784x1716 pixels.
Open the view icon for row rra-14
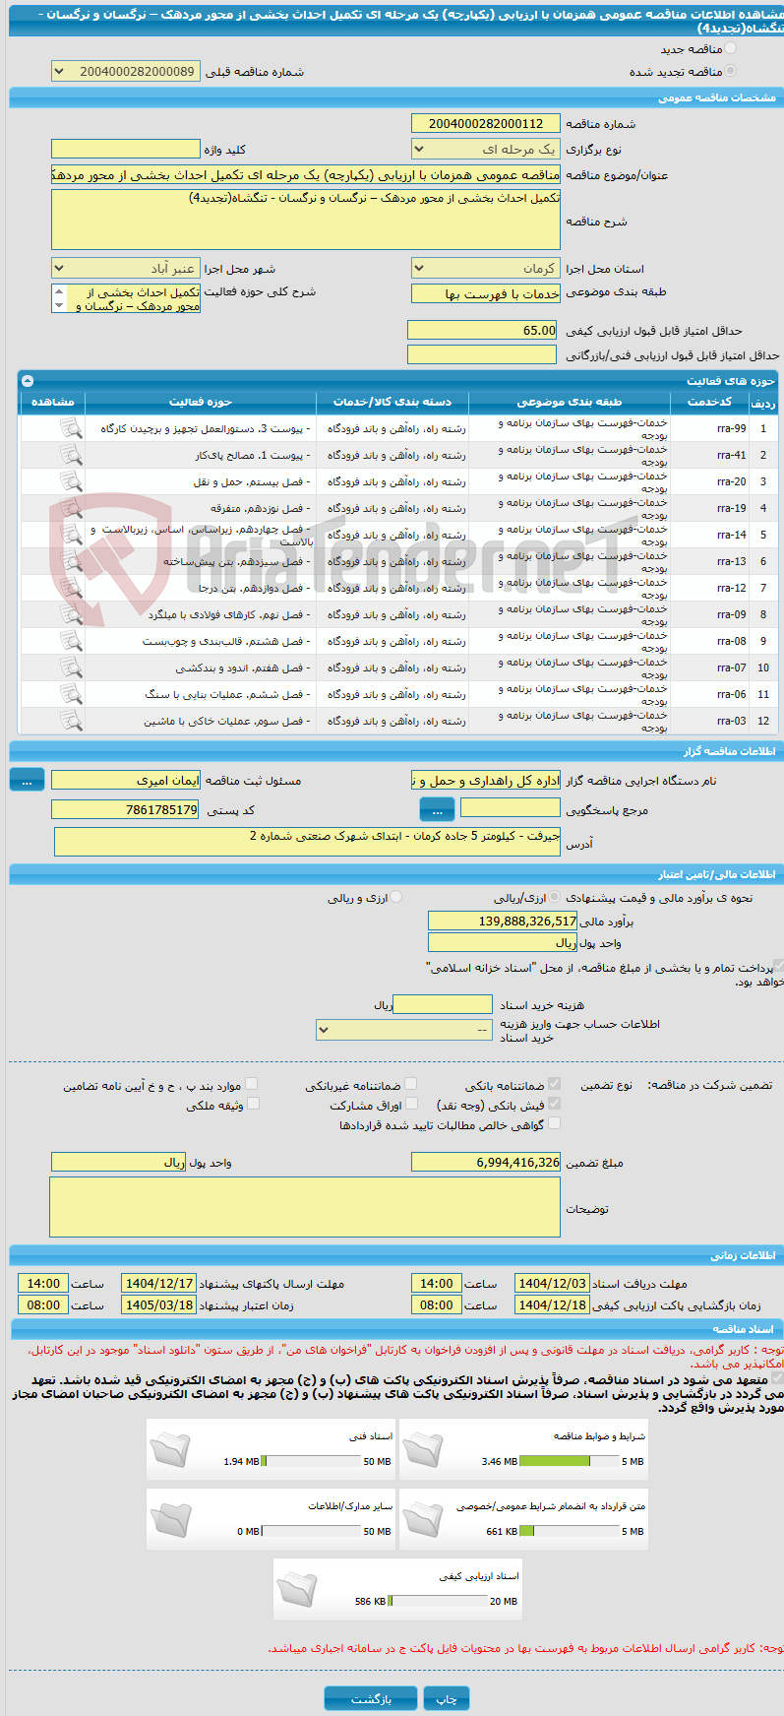(x=71, y=535)
